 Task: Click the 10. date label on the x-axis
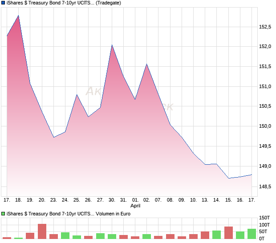194,200
